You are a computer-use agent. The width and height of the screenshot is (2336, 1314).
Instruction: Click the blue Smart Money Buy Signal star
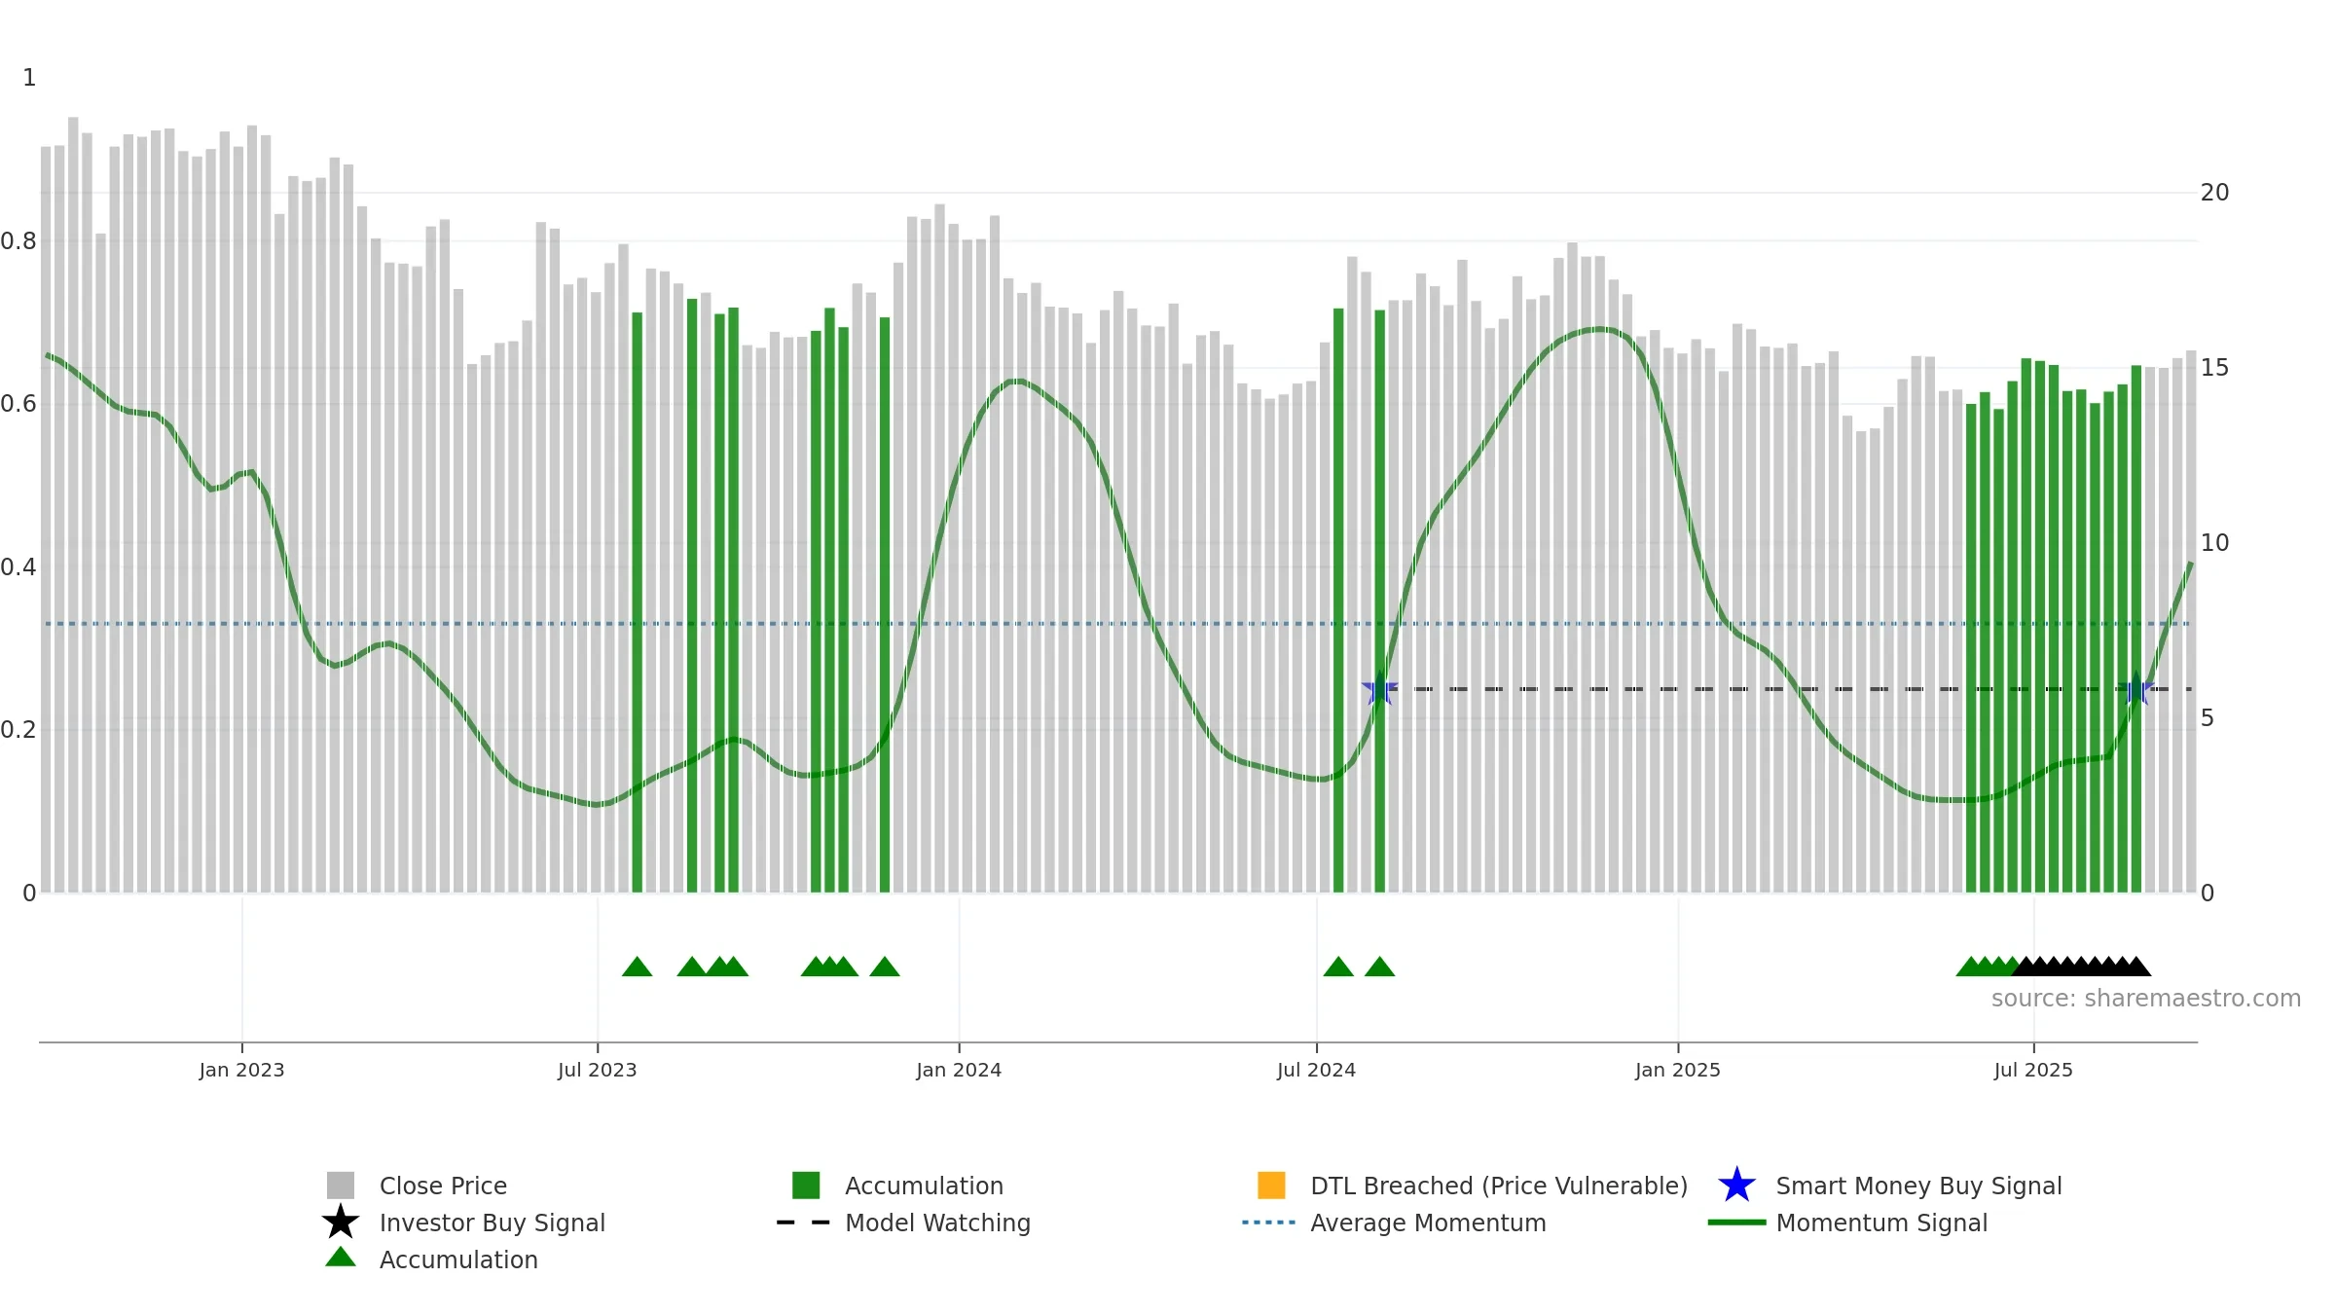[x=1736, y=1185]
